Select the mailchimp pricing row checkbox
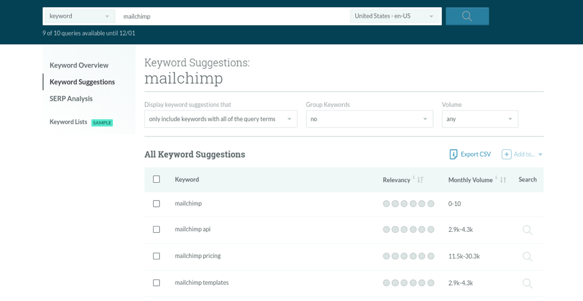This screenshot has width=583, height=301. (x=157, y=256)
